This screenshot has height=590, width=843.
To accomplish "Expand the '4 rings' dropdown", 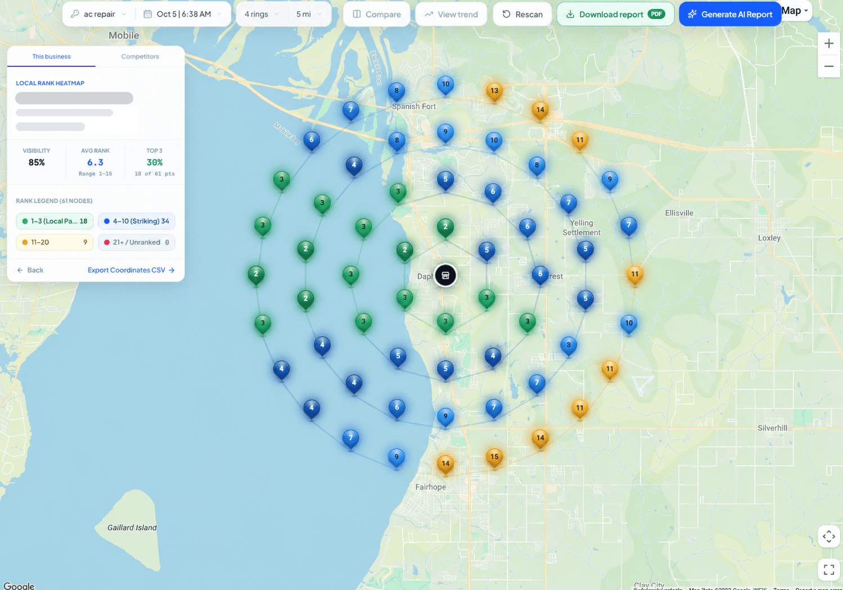I will point(262,14).
